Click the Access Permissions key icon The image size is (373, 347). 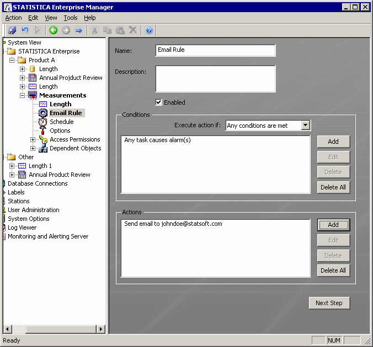point(43,139)
